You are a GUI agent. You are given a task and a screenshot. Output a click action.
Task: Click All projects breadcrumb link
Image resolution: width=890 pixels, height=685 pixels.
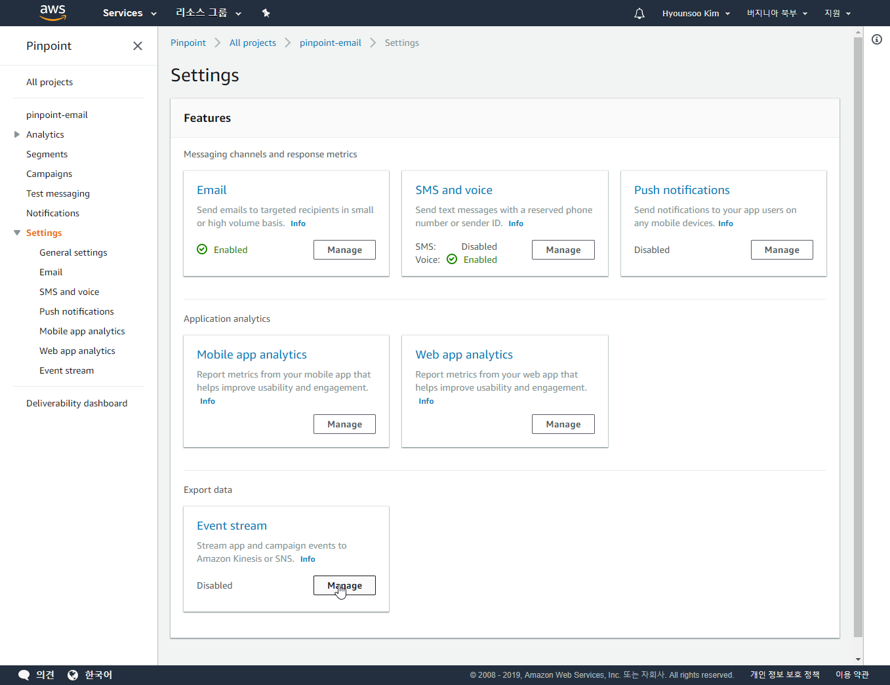click(x=253, y=43)
